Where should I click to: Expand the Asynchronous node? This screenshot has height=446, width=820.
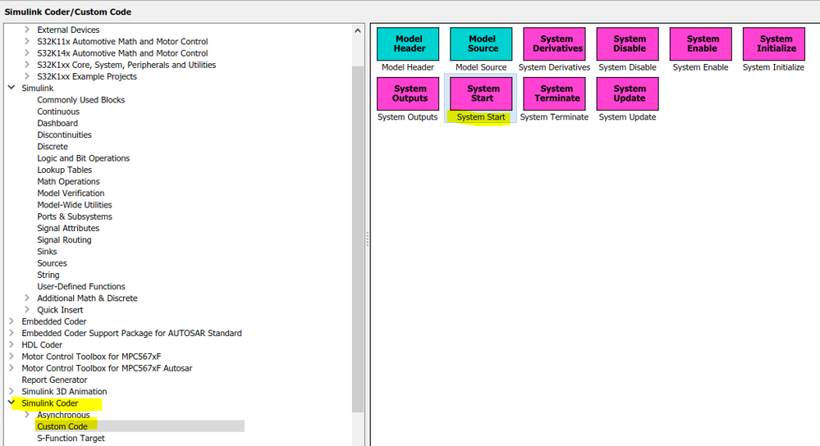pyautogui.click(x=26, y=415)
